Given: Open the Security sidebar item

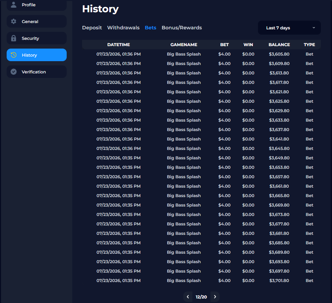Looking at the screenshot, I should (x=37, y=38).
